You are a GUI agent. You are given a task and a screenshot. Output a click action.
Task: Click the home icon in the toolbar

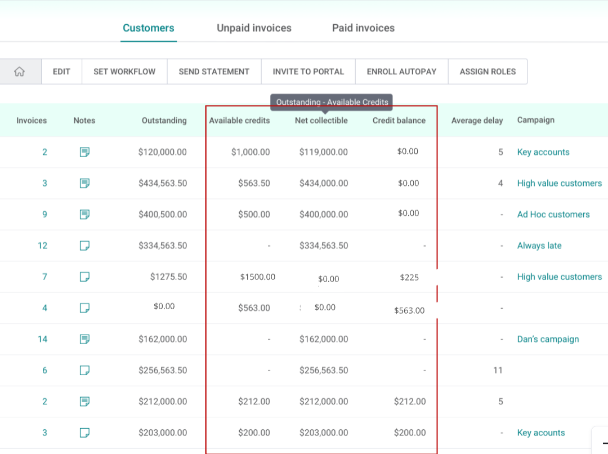(20, 72)
